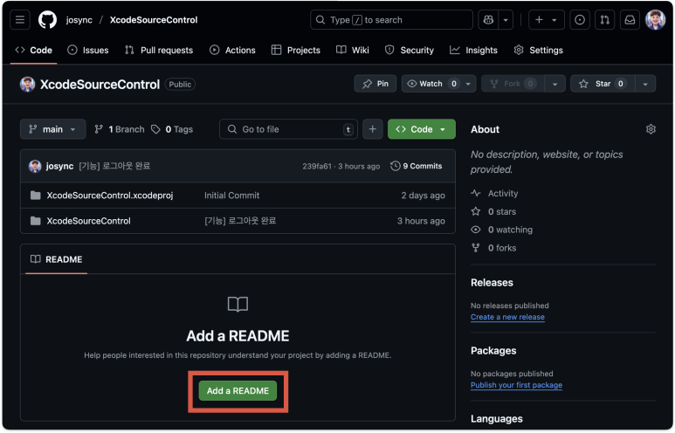675x433 pixels.
Task: Click the Releases heading
Action: [x=492, y=282]
